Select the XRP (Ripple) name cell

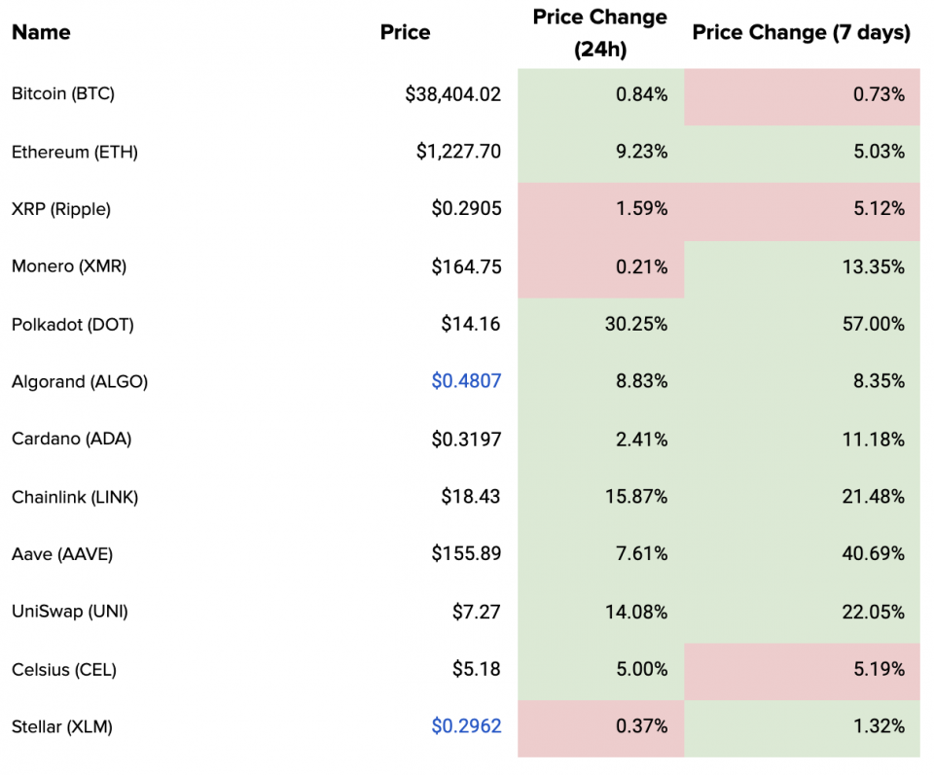(61, 209)
